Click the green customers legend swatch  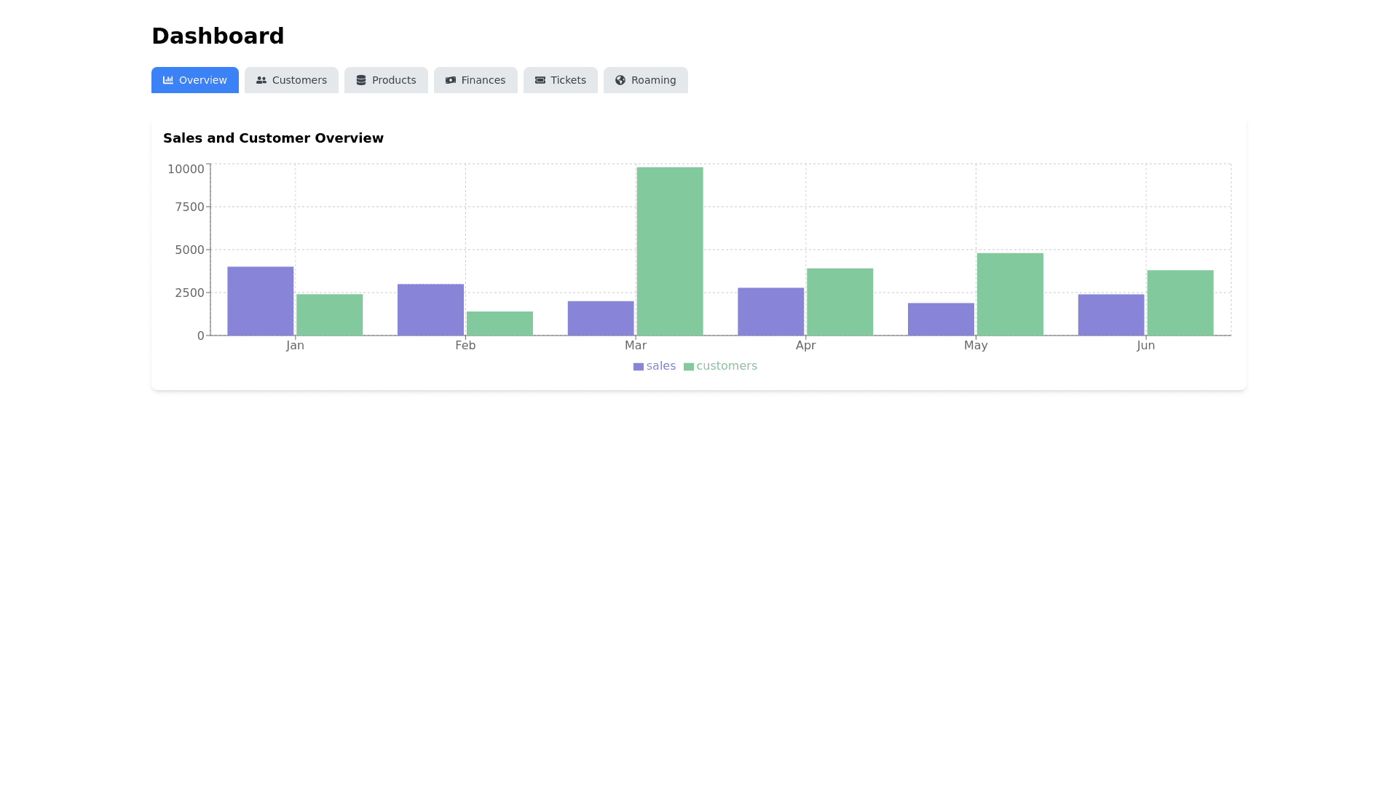tap(689, 367)
